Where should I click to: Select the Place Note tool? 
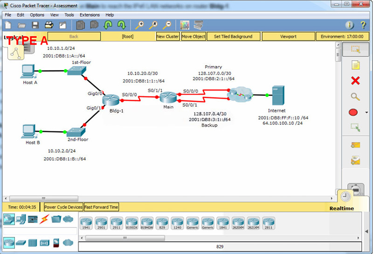(355, 65)
